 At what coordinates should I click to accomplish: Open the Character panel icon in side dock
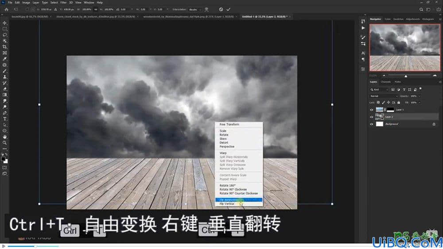click(363, 53)
